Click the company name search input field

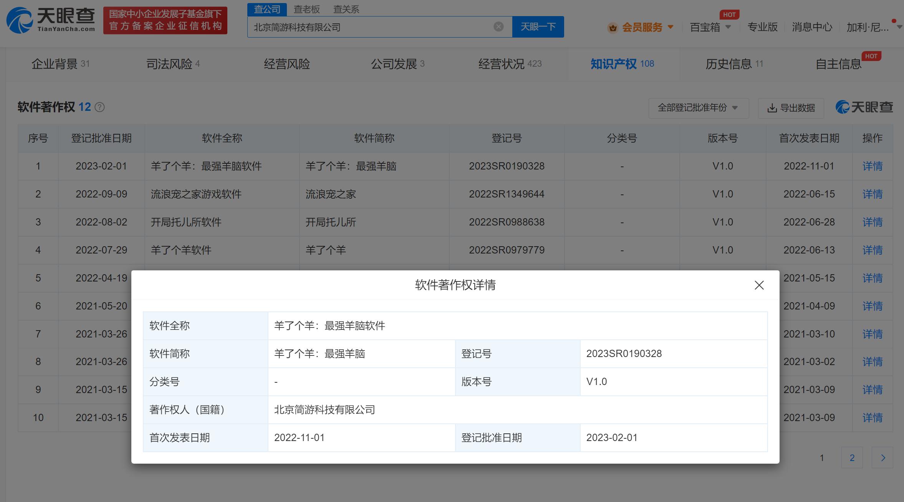369,27
